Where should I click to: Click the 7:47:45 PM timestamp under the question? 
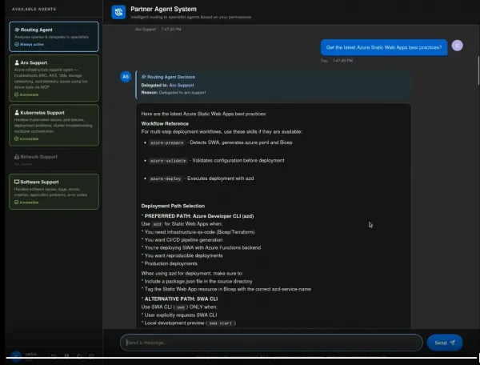pyautogui.click(x=342, y=61)
